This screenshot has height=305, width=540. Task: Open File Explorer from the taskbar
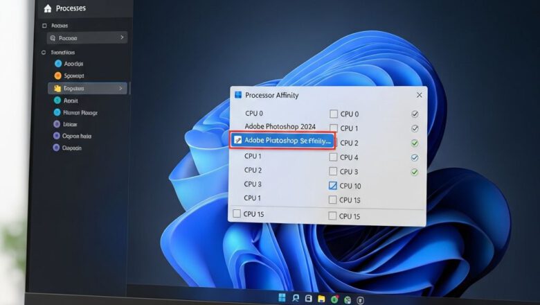click(321, 299)
